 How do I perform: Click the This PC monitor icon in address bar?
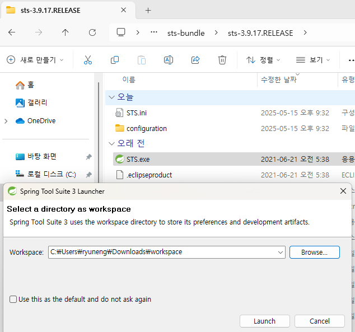click(x=121, y=32)
